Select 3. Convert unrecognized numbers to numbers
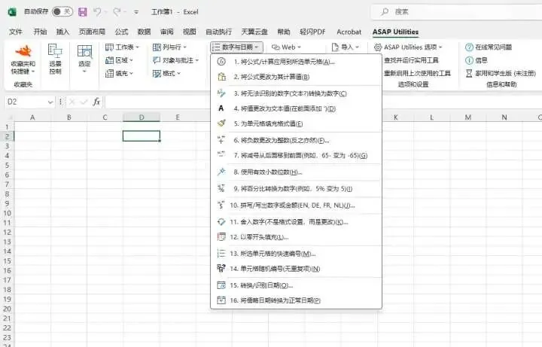This screenshot has height=347, width=542. [x=296, y=93]
